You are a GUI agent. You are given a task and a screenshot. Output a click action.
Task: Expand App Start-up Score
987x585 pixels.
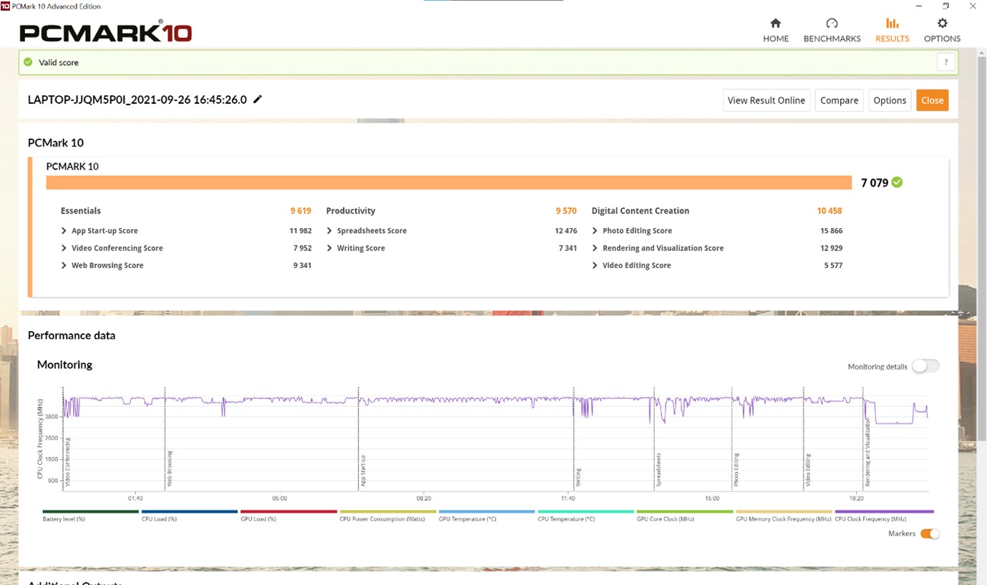click(x=64, y=231)
